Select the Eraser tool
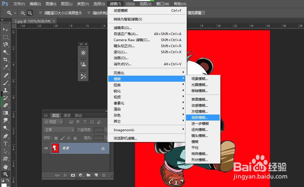 coord(5,105)
